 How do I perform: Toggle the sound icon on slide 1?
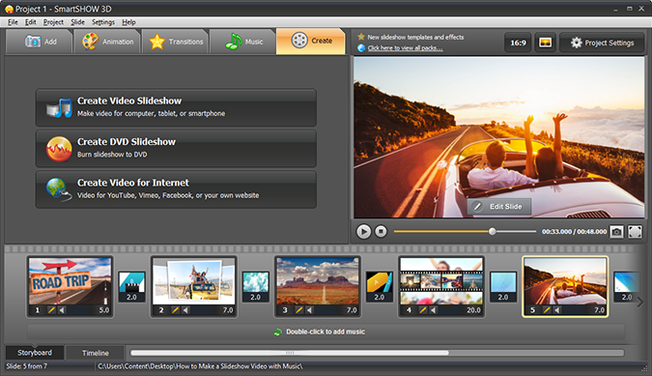coord(62,310)
